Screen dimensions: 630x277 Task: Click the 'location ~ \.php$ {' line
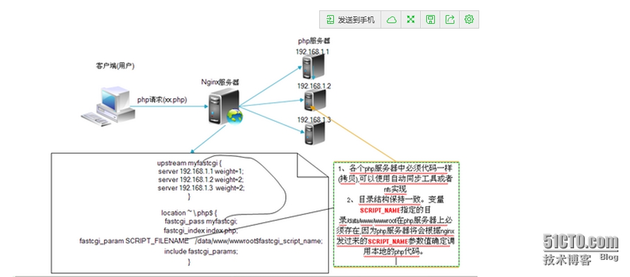tap(189, 212)
